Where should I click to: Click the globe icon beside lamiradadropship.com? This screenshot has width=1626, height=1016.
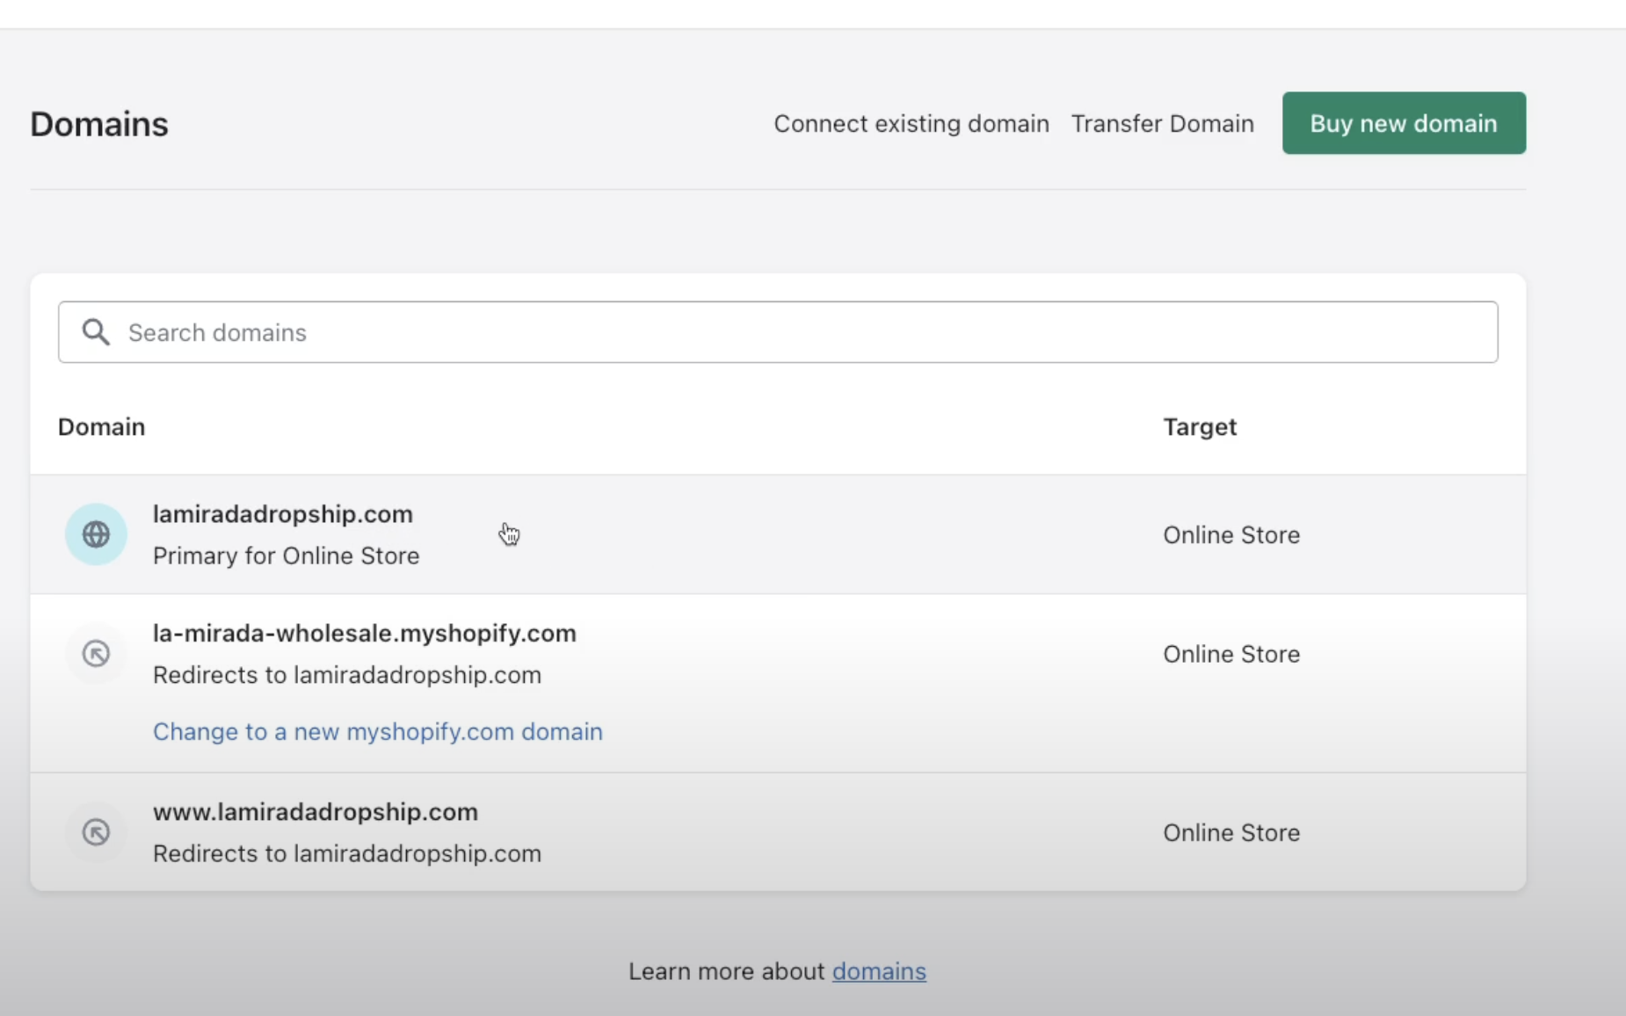pos(96,534)
